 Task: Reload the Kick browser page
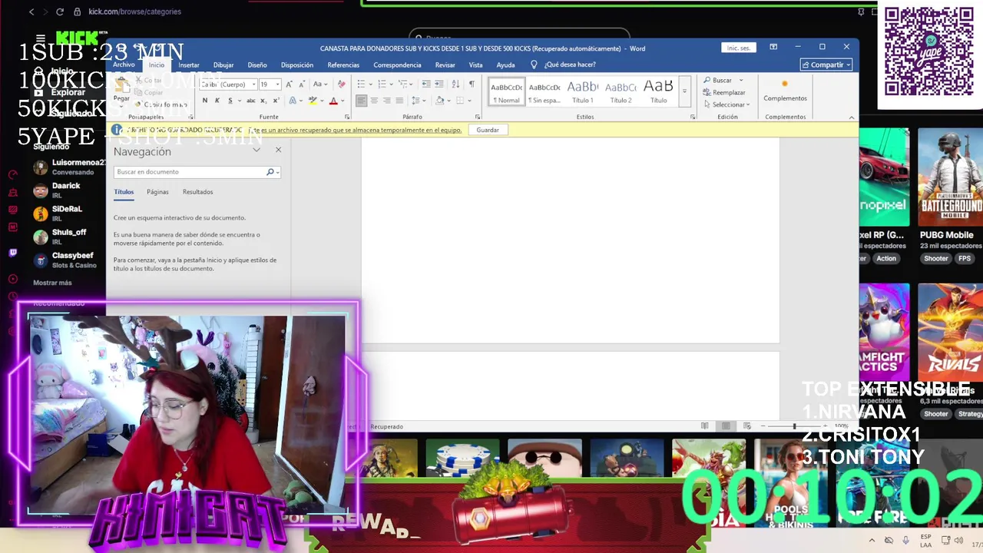[x=60, y=12]
